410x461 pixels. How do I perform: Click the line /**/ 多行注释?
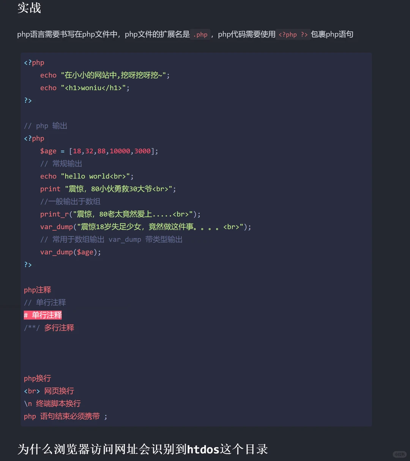click(49, 327)
